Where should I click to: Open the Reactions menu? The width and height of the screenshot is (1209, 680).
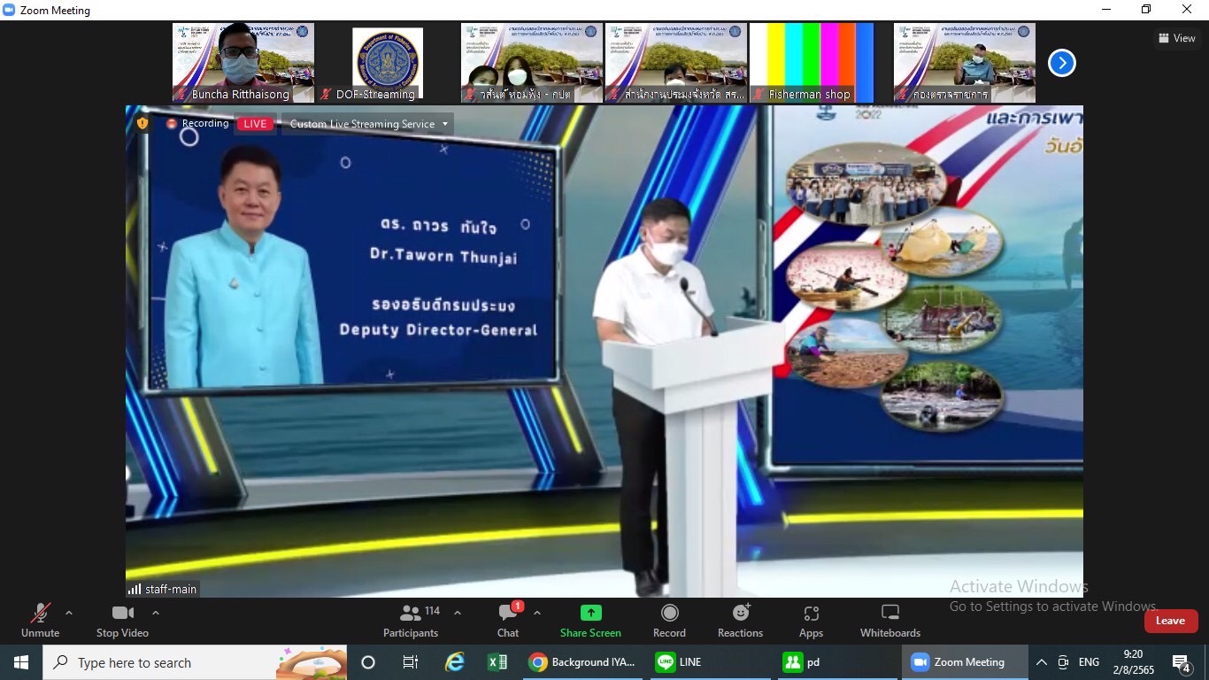(740, 620)
